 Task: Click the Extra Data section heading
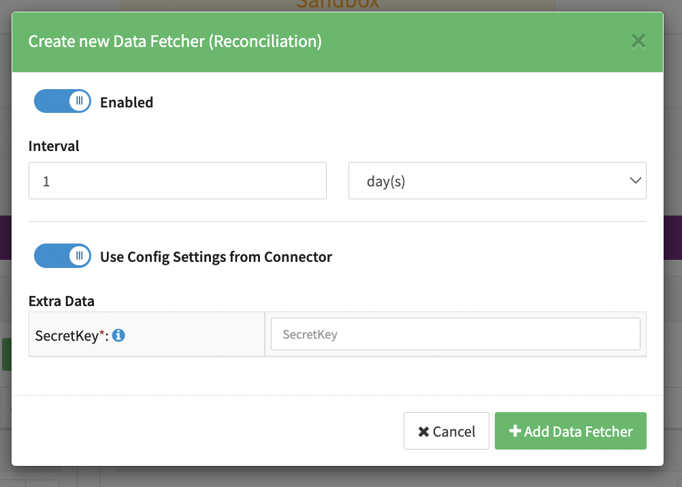pos(61,301)
